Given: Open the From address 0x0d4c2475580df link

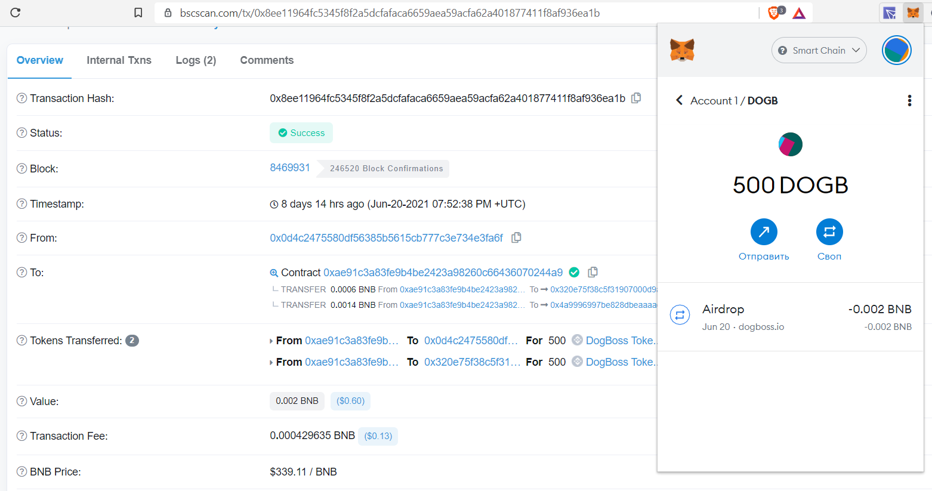Looking at the screenshot, I should [386, 237].
